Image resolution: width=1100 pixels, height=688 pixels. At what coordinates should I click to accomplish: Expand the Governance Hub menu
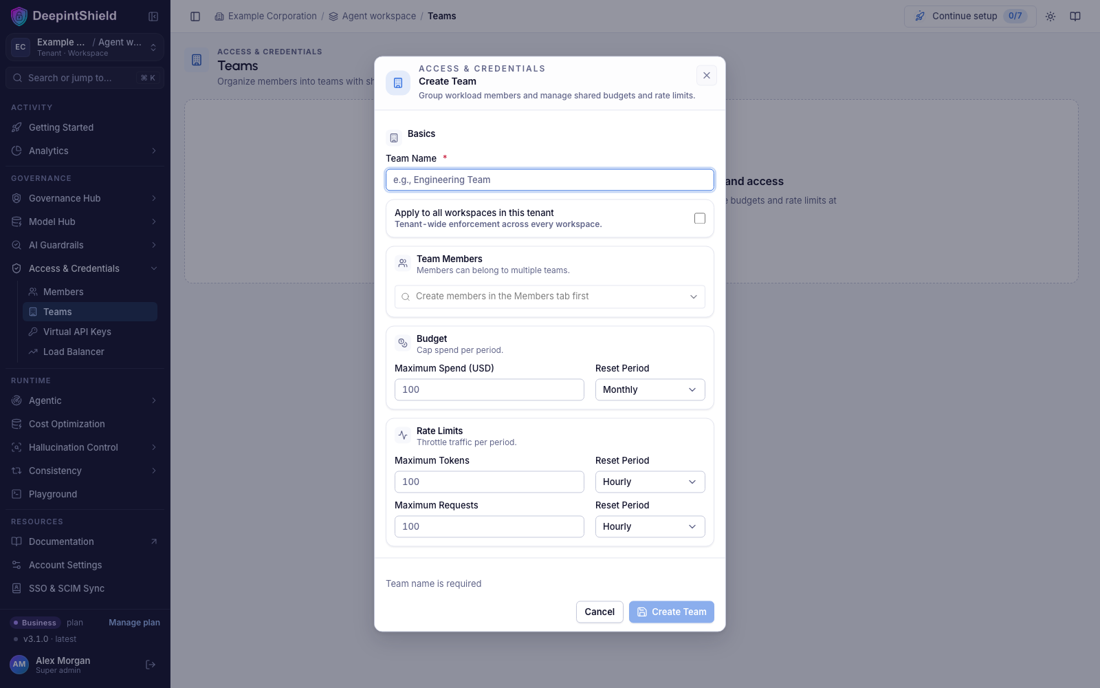[85, 198]
